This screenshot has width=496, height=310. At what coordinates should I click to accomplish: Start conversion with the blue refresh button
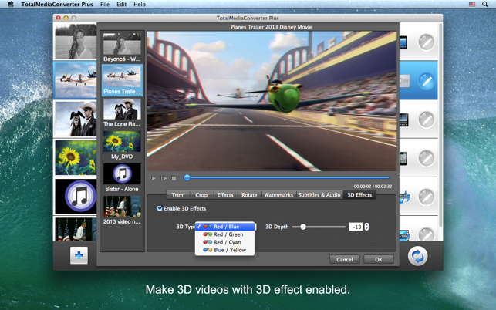pyautogui.click(x=417, y=256)
